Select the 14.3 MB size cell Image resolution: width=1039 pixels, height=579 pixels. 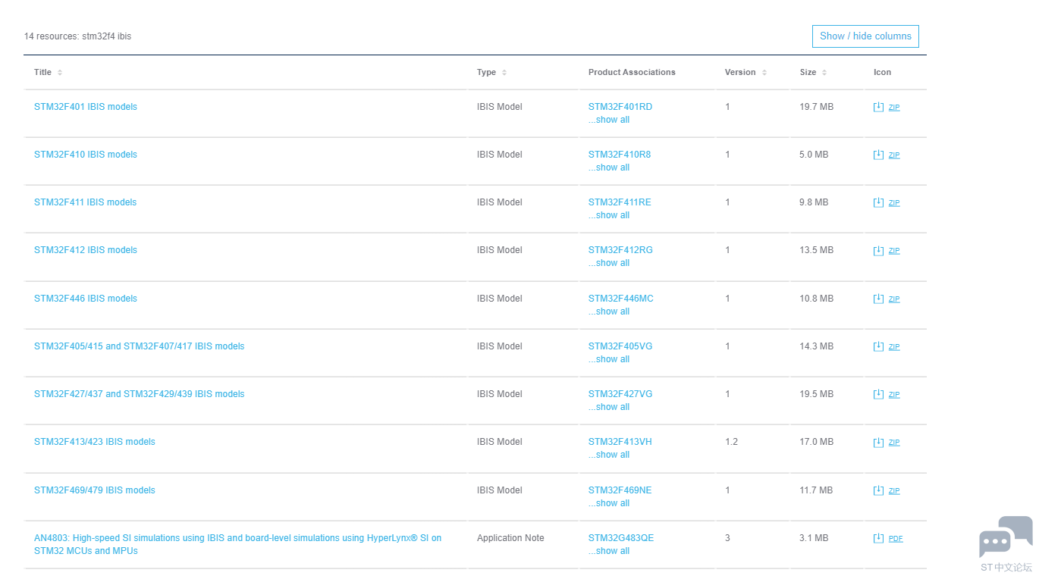pyautogui.click(x=816, y=346)
